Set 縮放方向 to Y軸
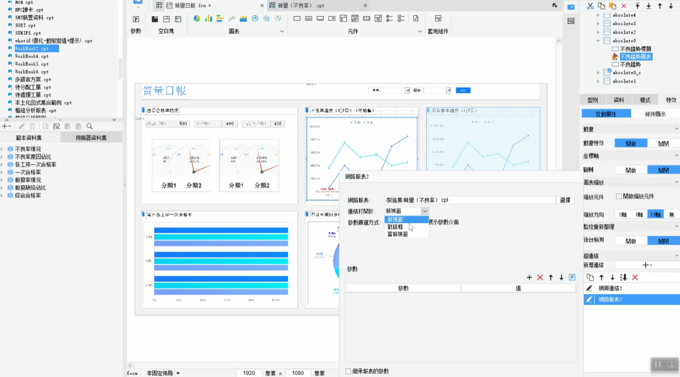This screenshot has width=680, height=377. pos(639,215)
